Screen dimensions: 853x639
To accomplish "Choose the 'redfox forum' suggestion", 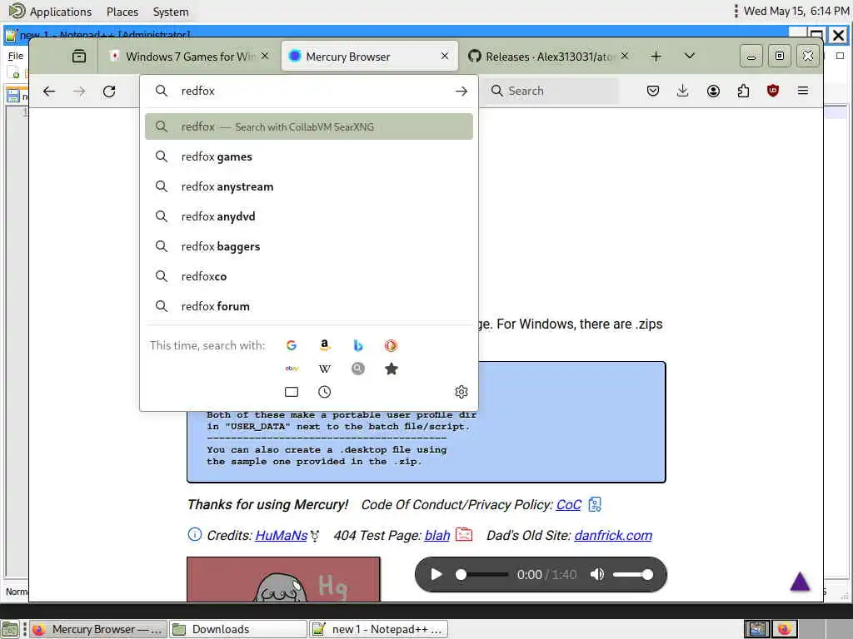I will point(308,306).
